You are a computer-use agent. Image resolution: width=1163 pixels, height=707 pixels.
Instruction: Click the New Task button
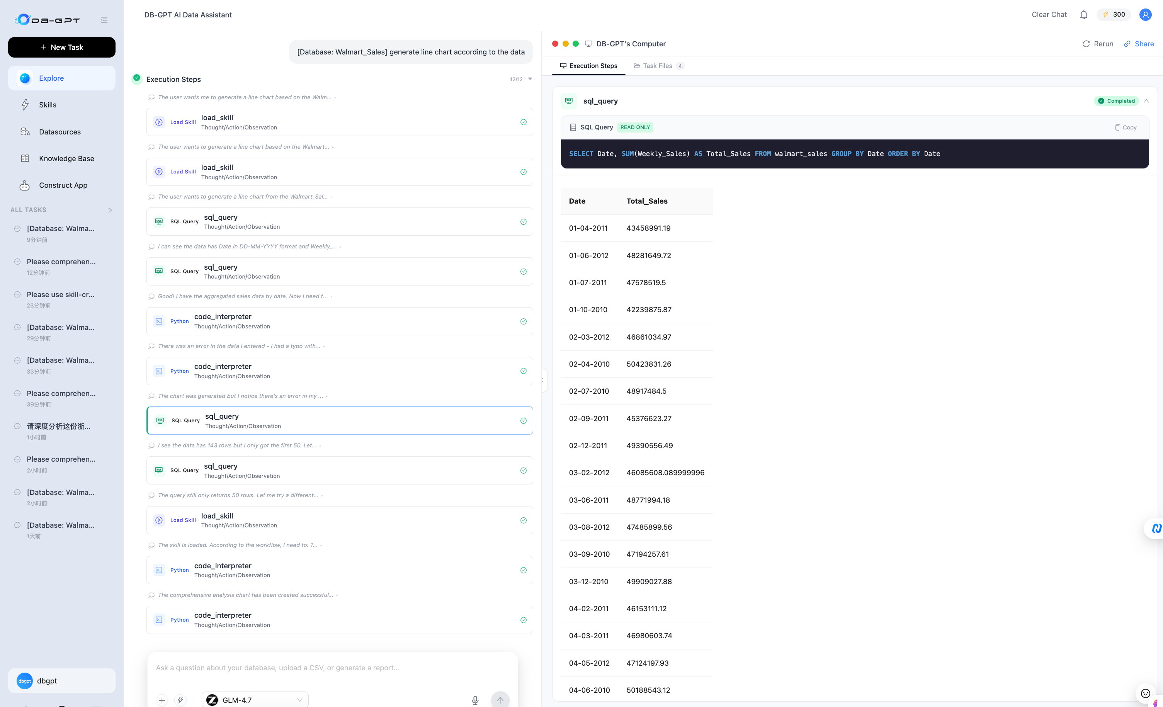pos(61,47)
